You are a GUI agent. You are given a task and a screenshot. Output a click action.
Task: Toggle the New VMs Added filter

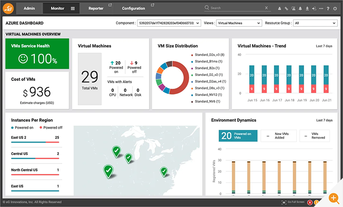point(279,136)
